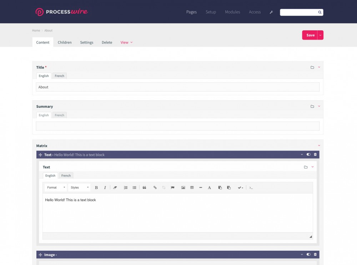Viewport: 357px width, 265px height.
Task: Insert a numbered list in editor
Action: [x=126, y=188]
